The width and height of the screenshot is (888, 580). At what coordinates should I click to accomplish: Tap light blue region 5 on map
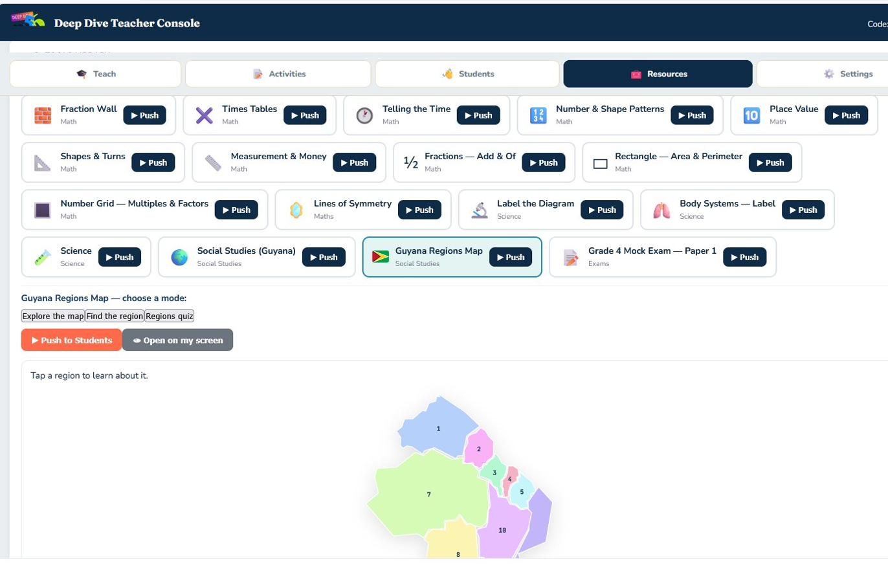click(x=522, y=491)
